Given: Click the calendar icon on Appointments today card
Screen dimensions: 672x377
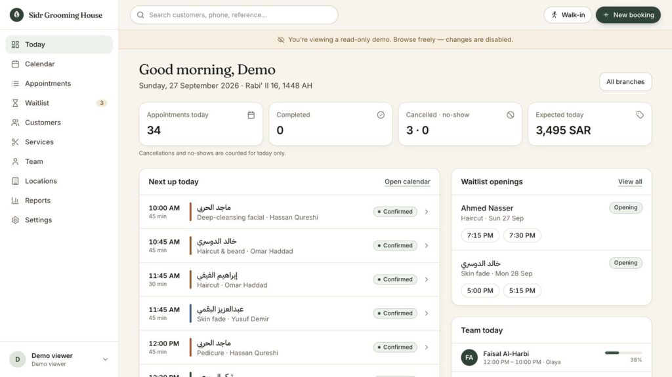Looking at the screenshot, I should tap(251, 115).
